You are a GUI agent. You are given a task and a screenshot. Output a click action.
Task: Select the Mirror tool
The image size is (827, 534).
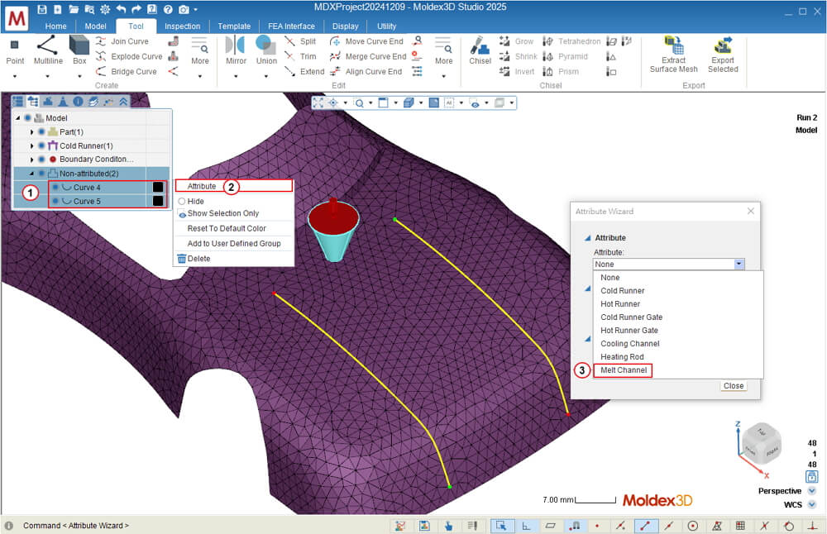coord(236,51)
